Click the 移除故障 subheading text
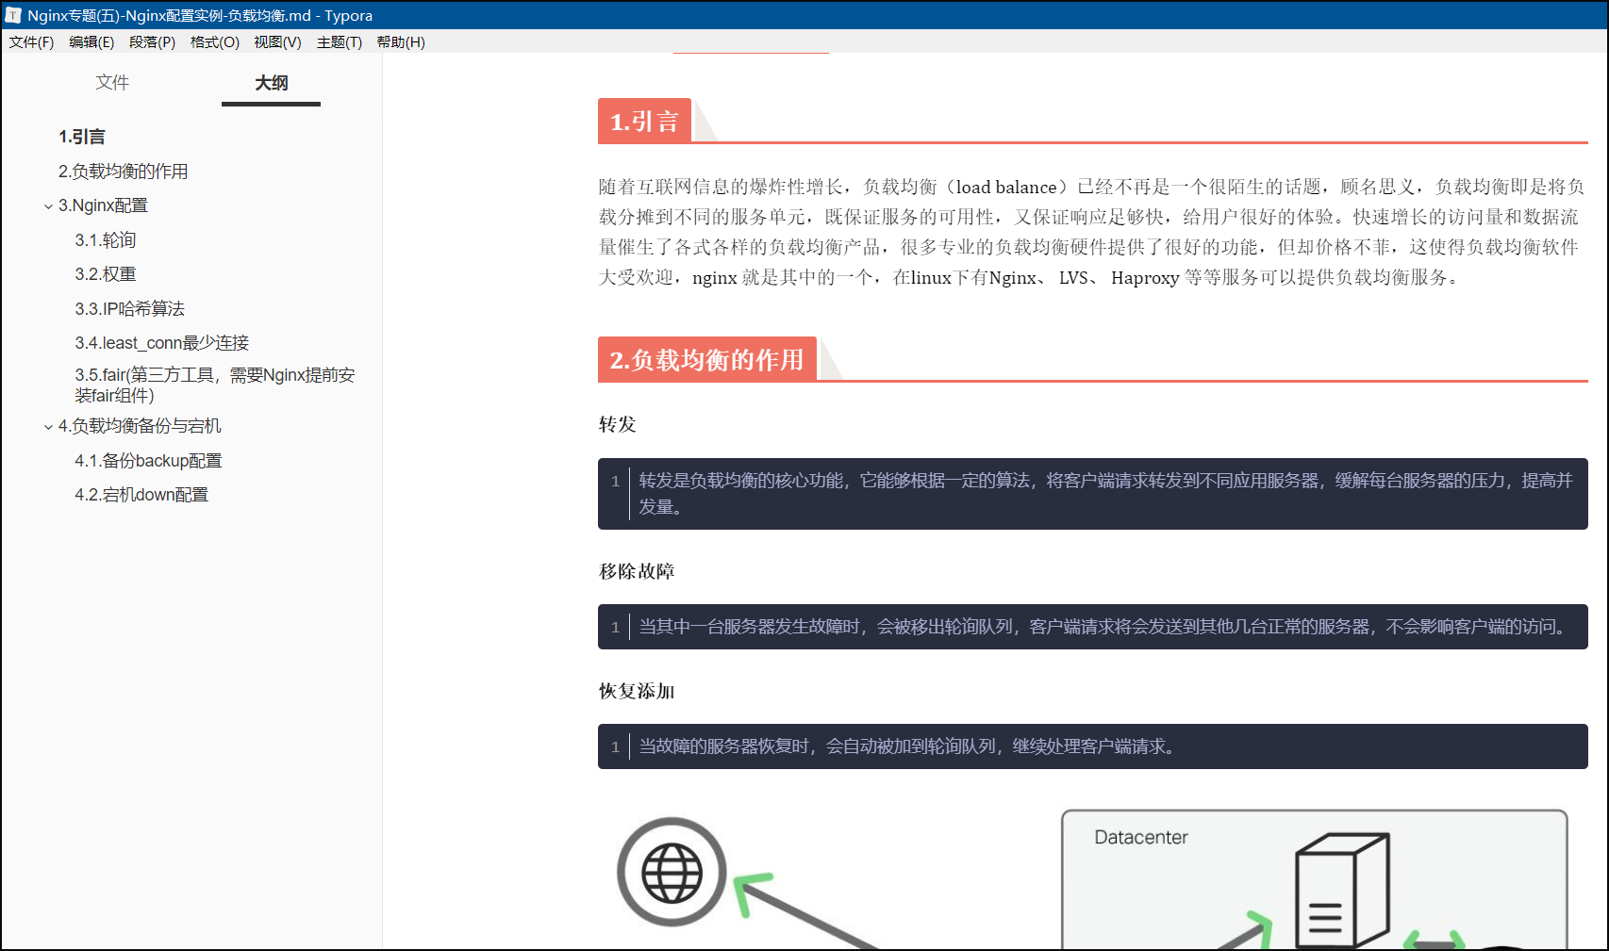Viewport: 1609px width, 951px height. pyautogui.click(x=637, y=572)
